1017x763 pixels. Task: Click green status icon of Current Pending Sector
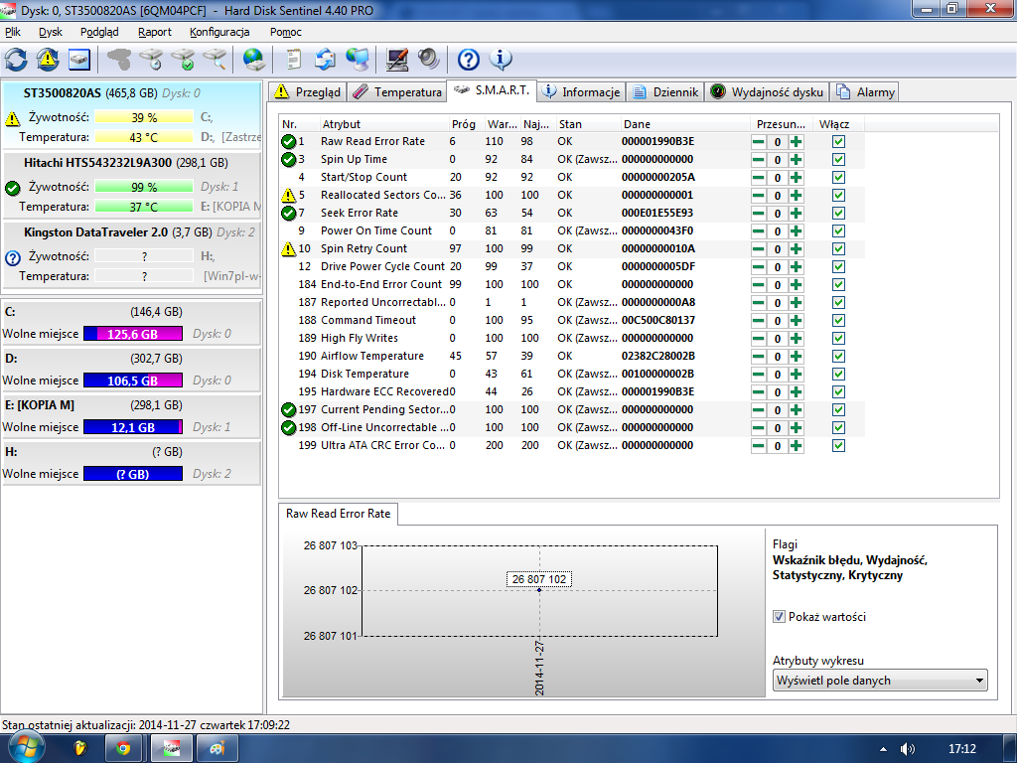289,410
